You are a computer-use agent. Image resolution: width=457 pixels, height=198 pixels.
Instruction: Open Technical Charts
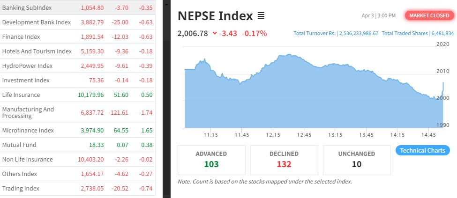[x=423, y=150]
